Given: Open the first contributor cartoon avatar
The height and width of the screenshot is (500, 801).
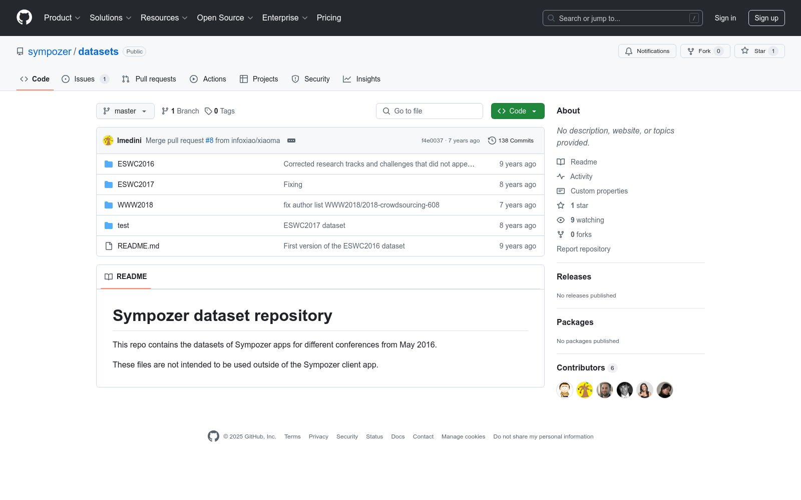Looking at the screenshot, I should point(565,390).
